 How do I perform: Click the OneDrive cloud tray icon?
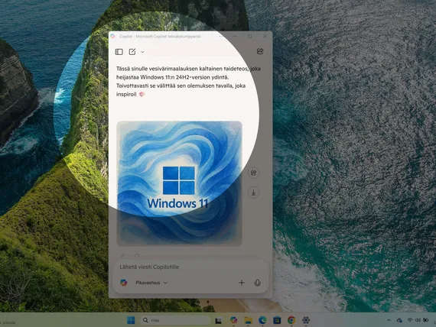[x=399, y=321]
